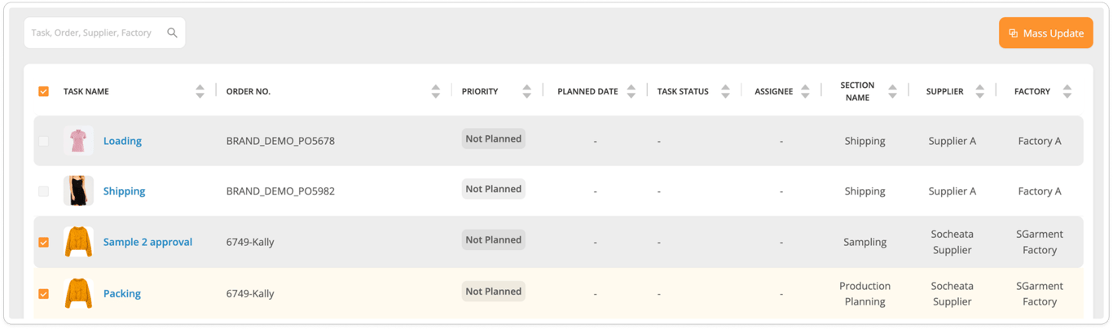Click the Mass Update button
1113x329 pixels.
pyautogui.click(x=1045, y=33)
